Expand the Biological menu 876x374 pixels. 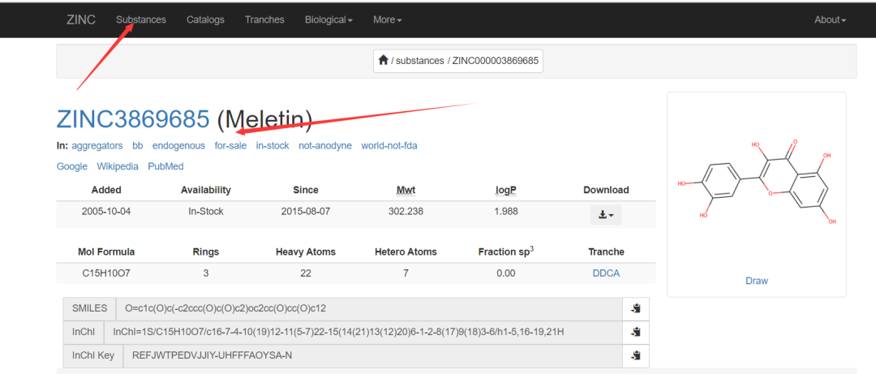click(x=328, y=19)
